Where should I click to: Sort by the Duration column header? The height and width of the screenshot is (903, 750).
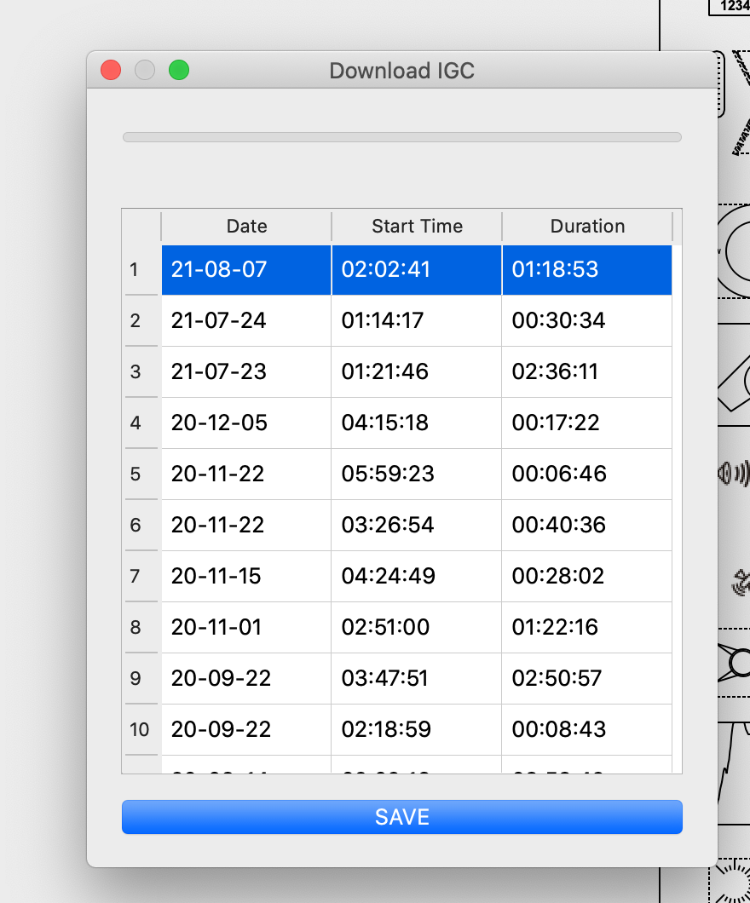click(587, 227)
